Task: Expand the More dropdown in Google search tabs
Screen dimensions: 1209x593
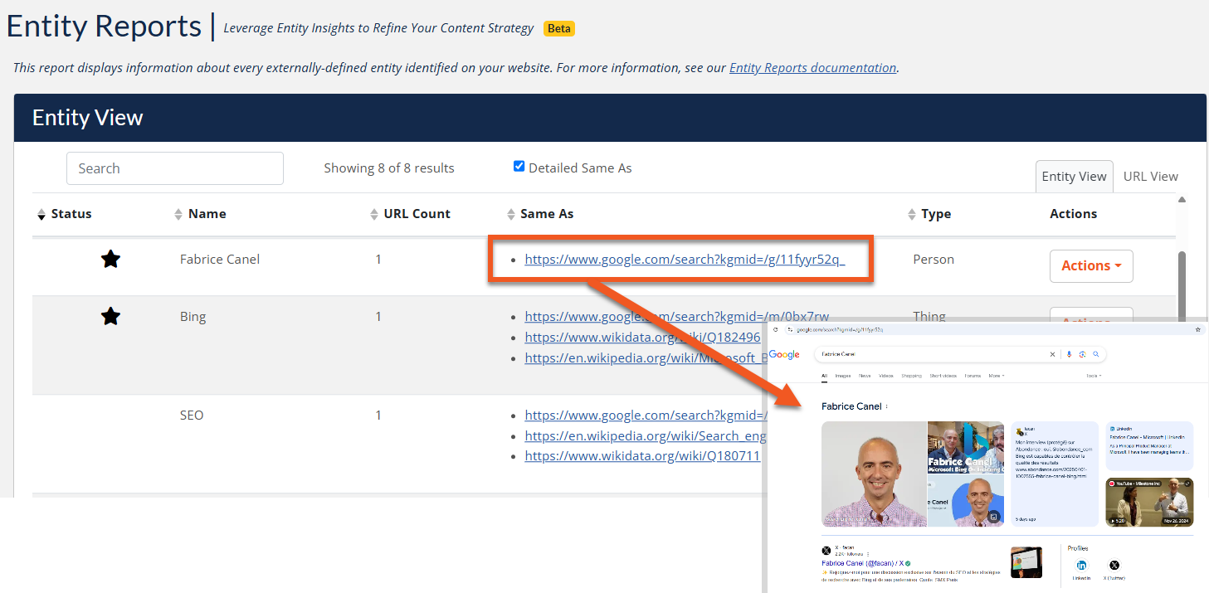Action: tap(997, 376)
